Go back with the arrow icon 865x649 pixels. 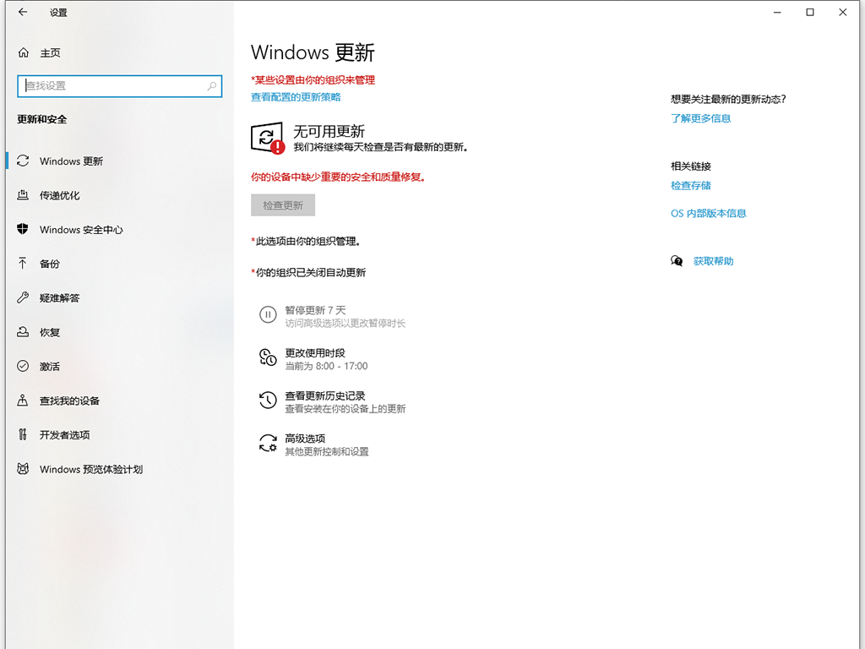tap(23, 12)
